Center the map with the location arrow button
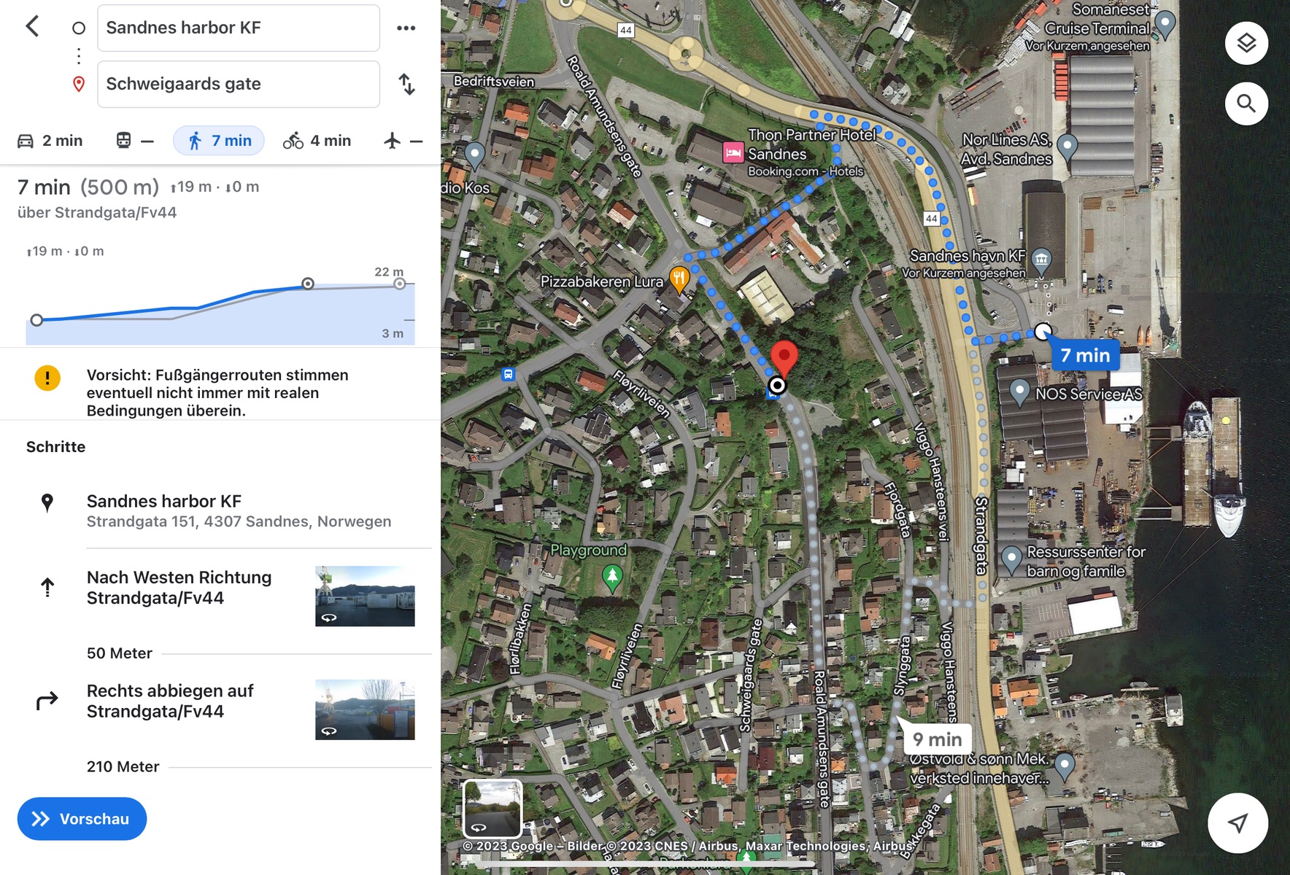1290x875 pixels. coord(1237,822)
